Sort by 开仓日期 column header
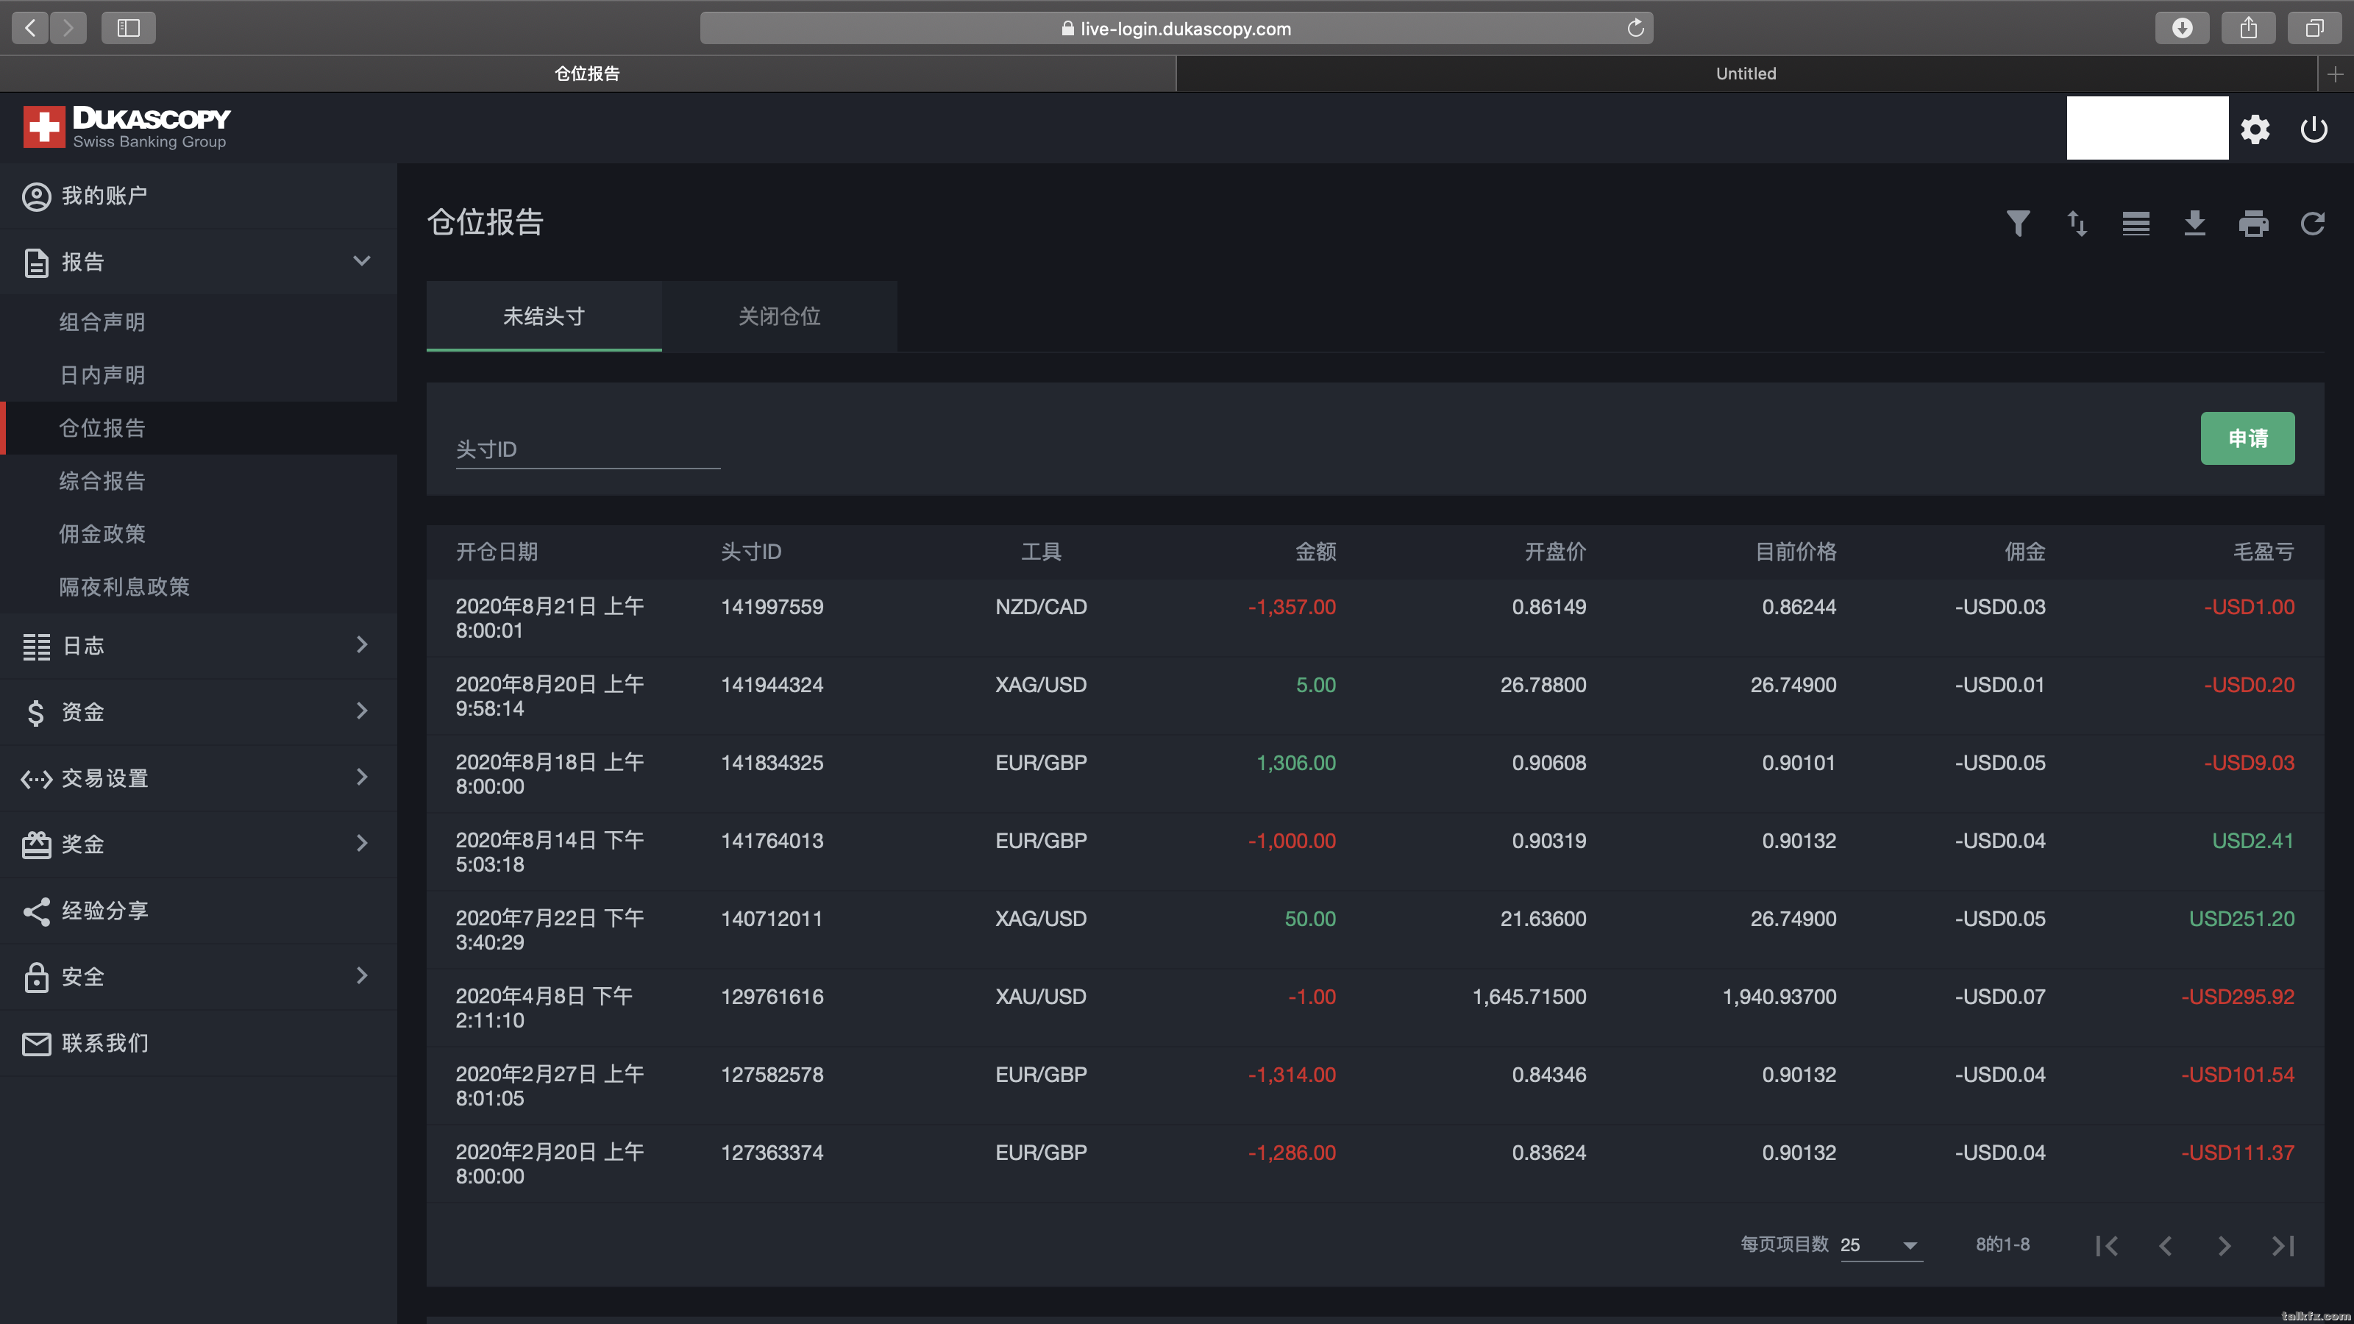 tap(497, 552)
